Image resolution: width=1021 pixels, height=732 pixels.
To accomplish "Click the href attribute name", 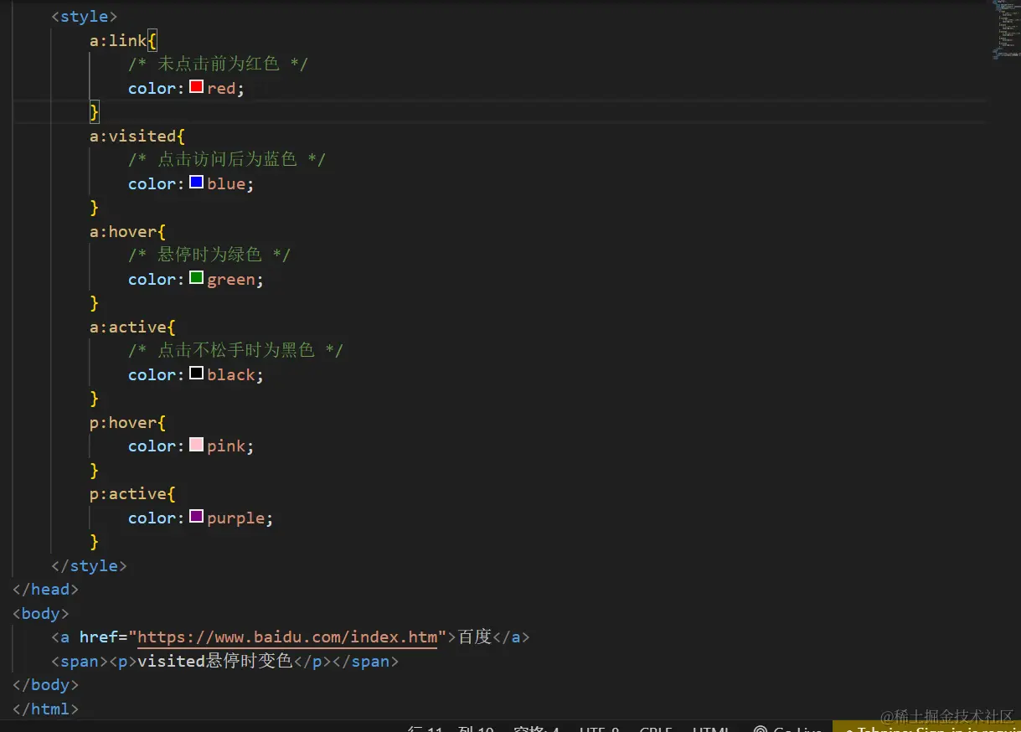I will tap(99, 637).
